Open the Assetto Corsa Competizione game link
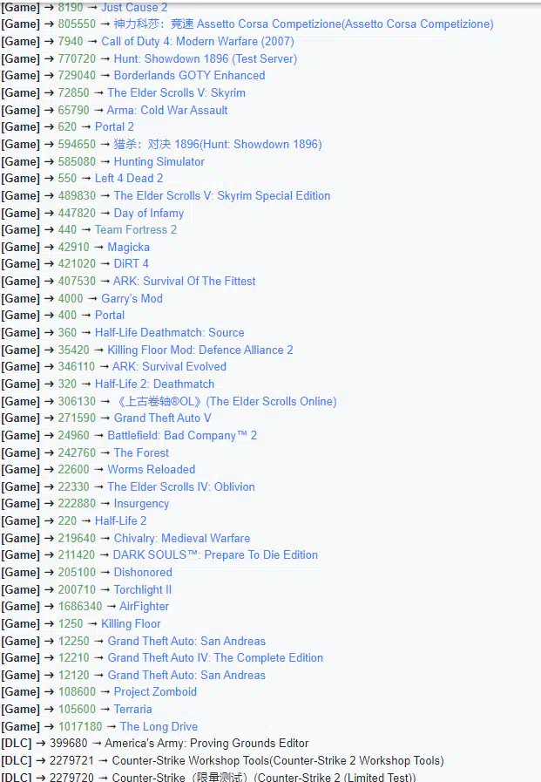Image resolution: width=541 pixels, height=782 pixels. tap(303, 24)
